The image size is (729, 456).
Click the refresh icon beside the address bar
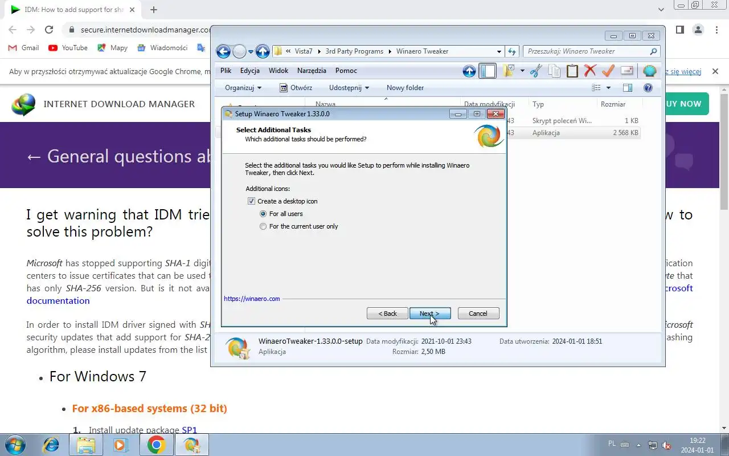[511, 51]
